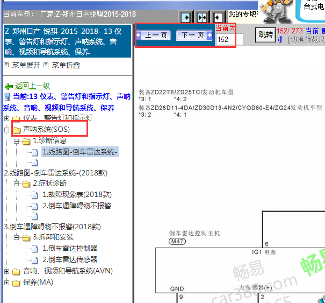Viewport: 325px width, 303px height.
Task: Open 3.倒车遇障碍物不报警(2018款)
Action: (53, 227)
